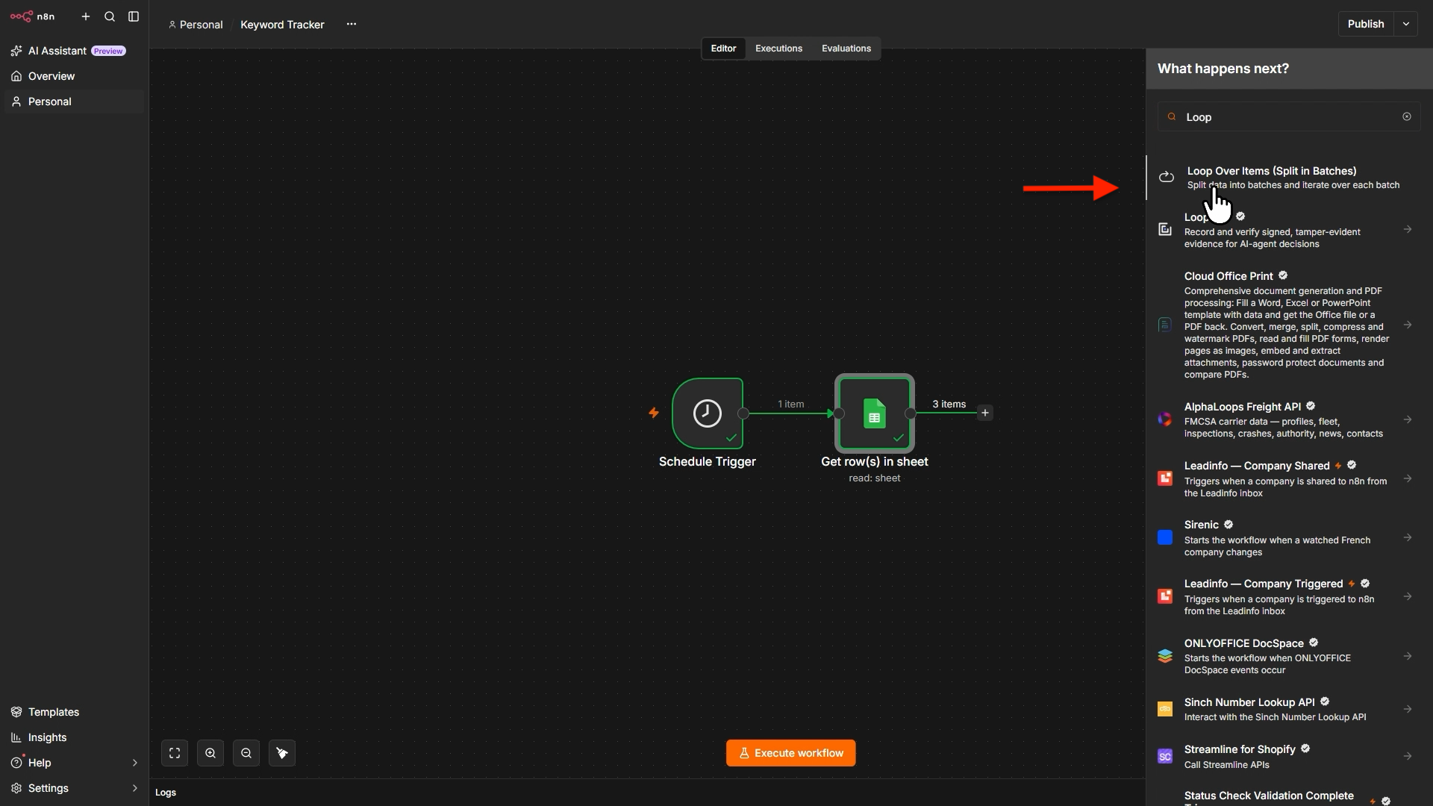Select Sinch Number Lookup API node
Screen dimensions: 1433x806
pyautogui.click(x=1290, y=709)
